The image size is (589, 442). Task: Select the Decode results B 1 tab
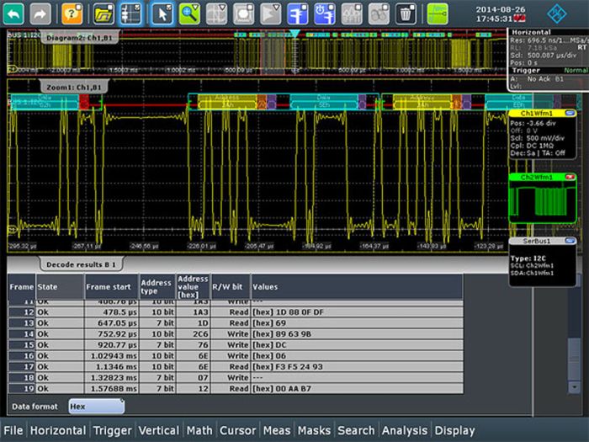click(81, 264)
